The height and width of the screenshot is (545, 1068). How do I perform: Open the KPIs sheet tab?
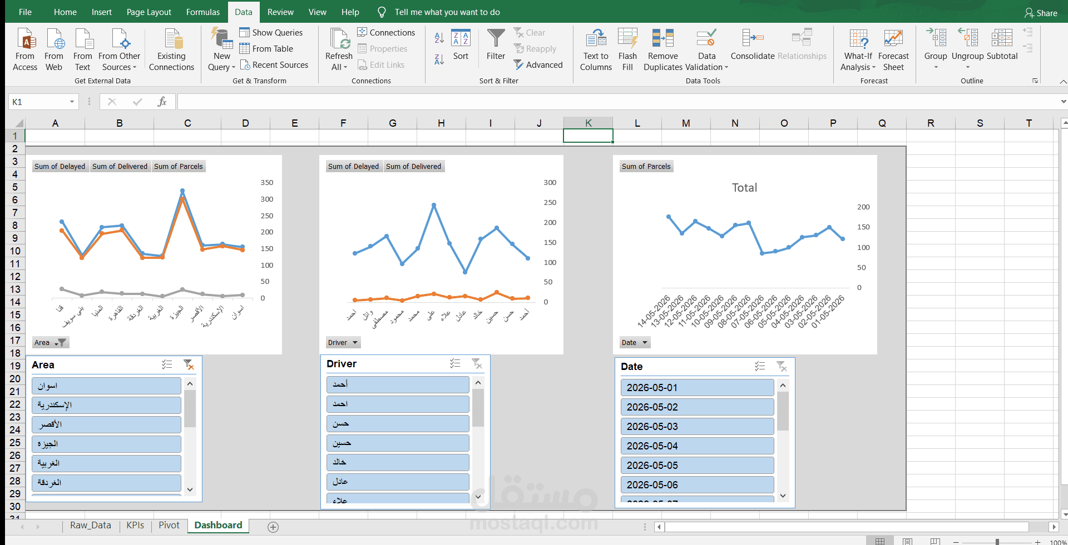pos(135,526)
